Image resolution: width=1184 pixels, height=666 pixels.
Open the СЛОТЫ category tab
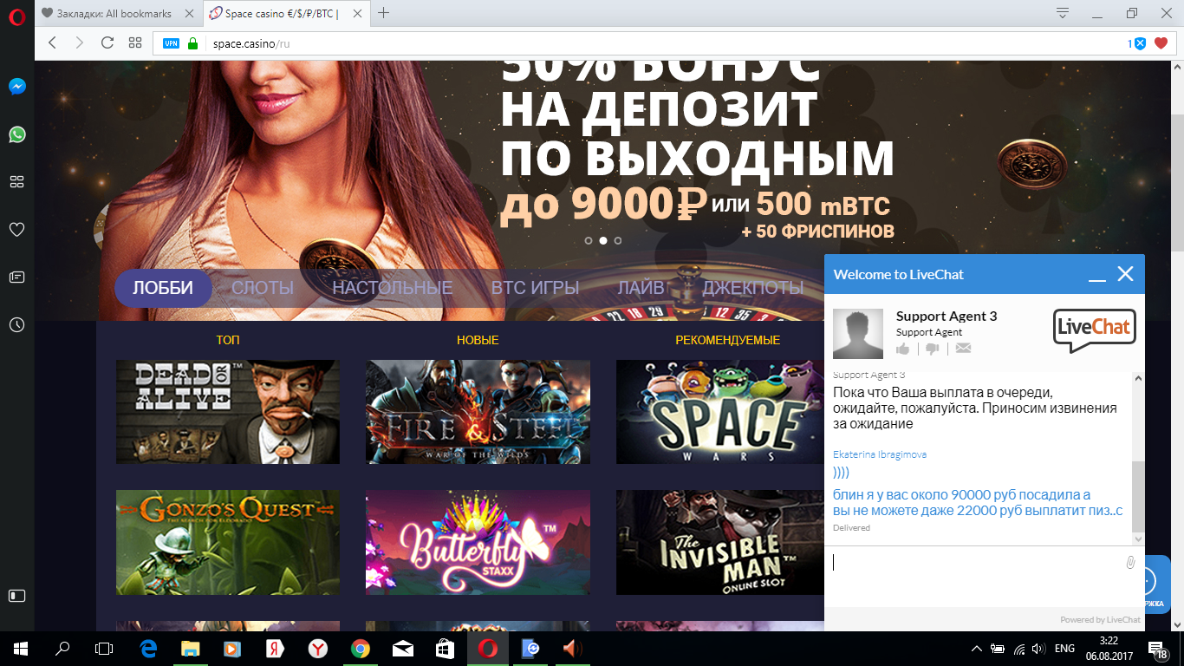(263, 288)
